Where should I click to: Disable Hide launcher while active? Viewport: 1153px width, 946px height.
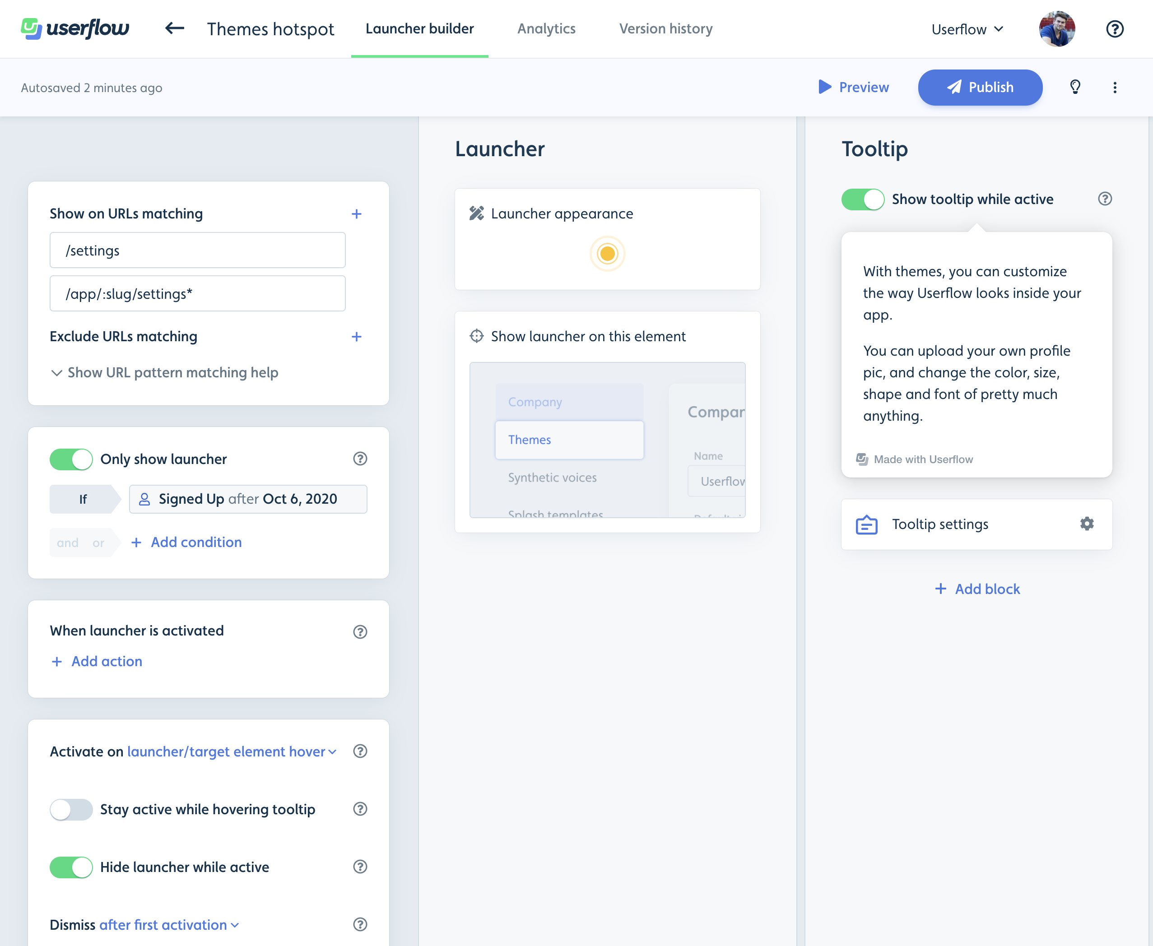[x=71, y=867]
